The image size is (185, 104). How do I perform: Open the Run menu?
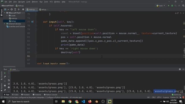tap(41, 2)
